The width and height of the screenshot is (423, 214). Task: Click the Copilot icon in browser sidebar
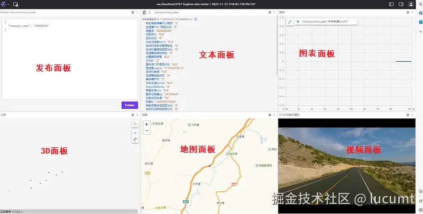click(420, 13)
